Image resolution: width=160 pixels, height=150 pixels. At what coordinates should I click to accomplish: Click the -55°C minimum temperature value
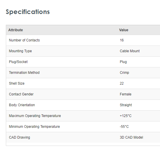pos(124,127)
